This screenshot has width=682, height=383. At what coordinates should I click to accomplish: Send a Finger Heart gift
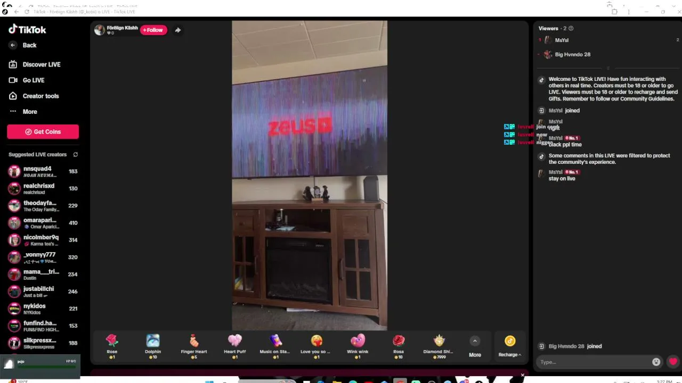[194, 346]
